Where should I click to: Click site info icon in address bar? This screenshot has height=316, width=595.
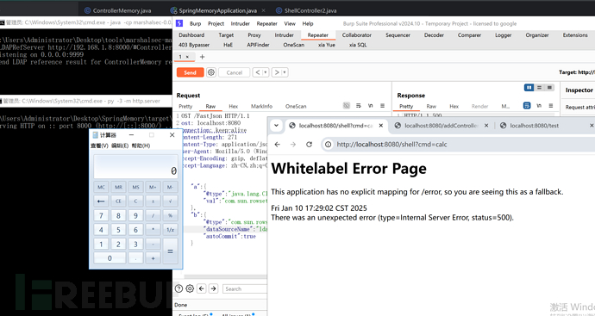(329, 145)
